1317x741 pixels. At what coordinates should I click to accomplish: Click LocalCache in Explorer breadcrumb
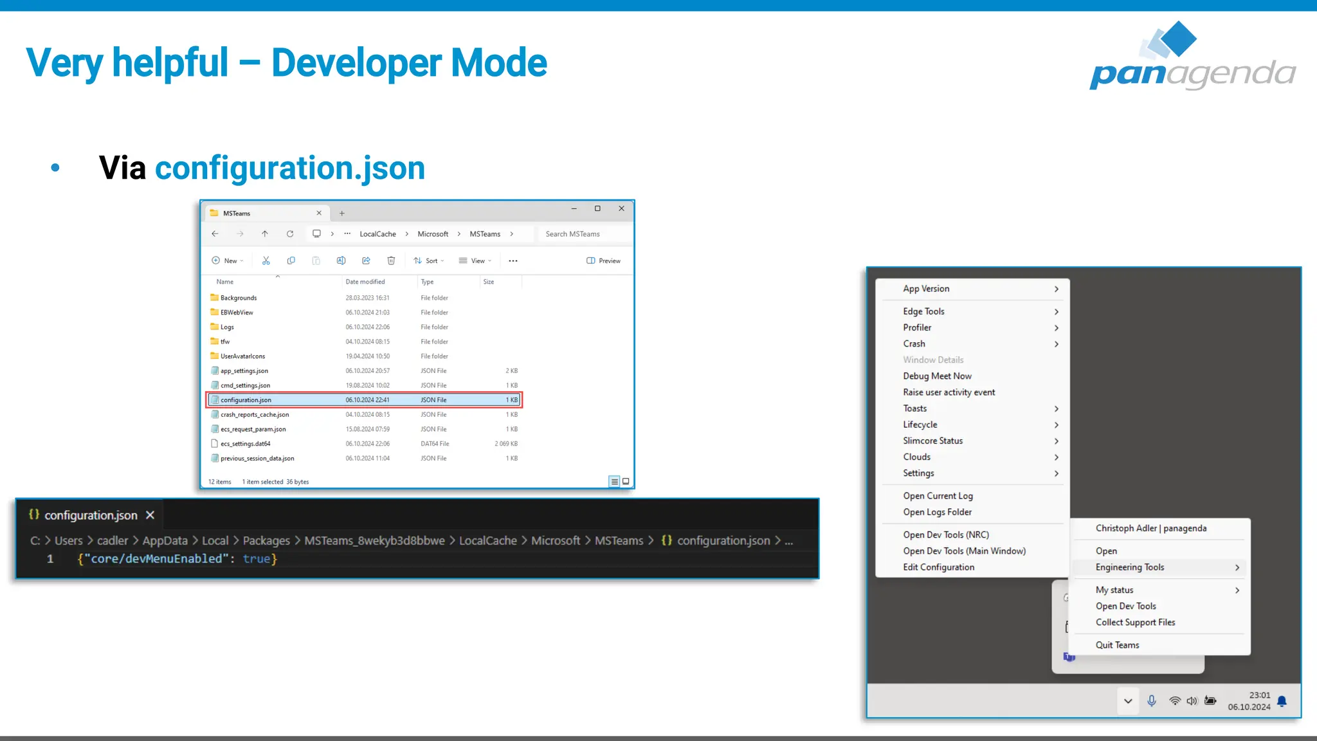click(377, 234)
